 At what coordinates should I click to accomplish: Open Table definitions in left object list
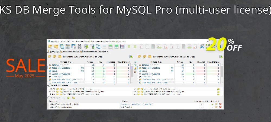coord(61,68)
